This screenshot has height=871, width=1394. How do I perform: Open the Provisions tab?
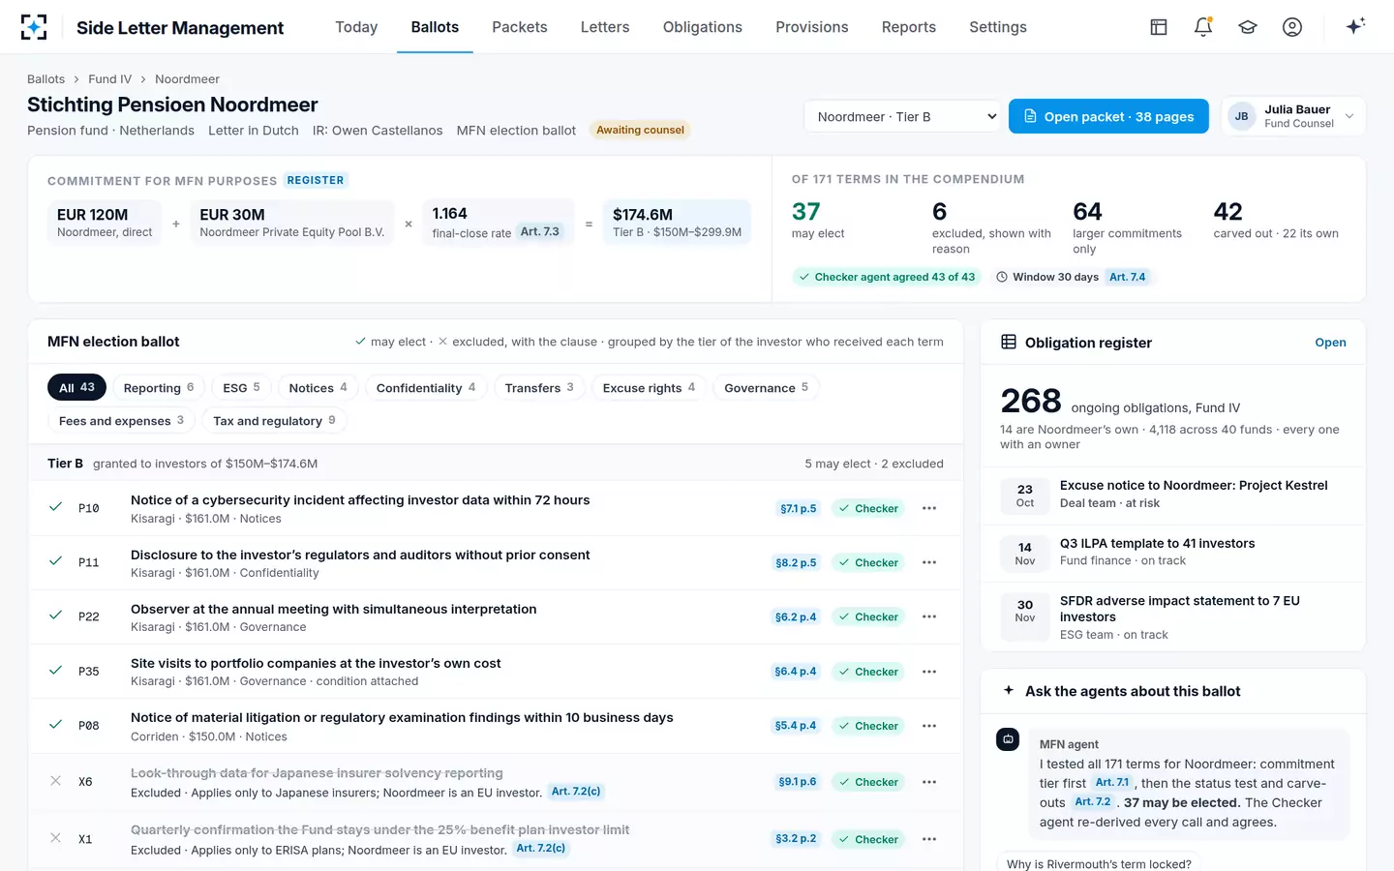pyautogui.click(x=812, y=27)
